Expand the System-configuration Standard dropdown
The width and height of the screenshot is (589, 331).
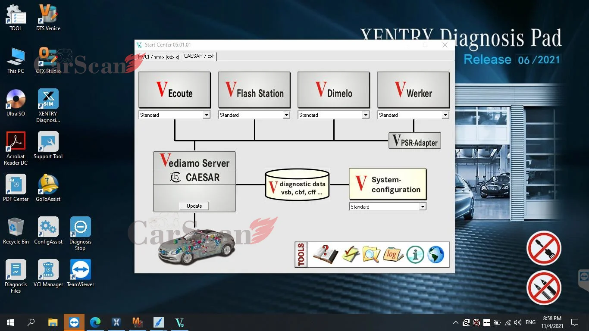[x=423, y=207]
